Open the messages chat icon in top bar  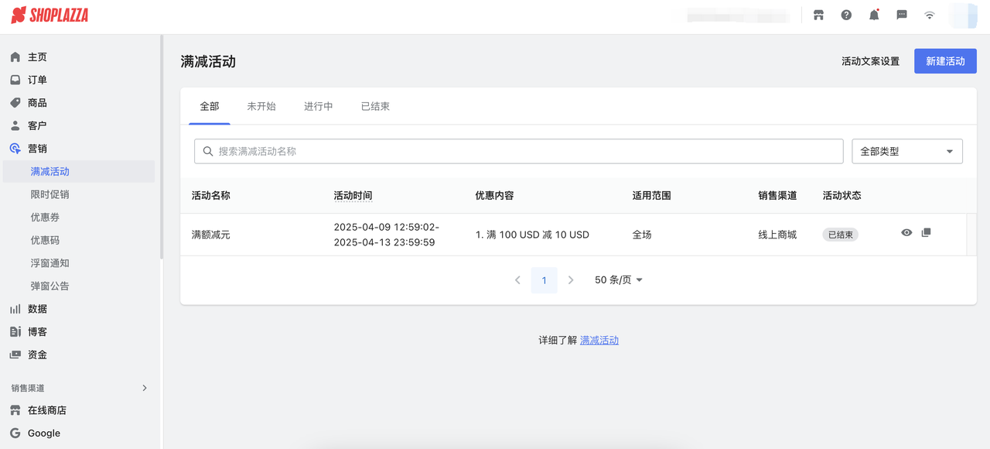tap(902, 14)
